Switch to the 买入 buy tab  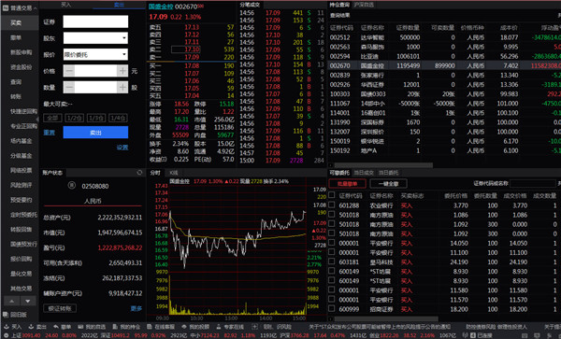pos(66,5)
